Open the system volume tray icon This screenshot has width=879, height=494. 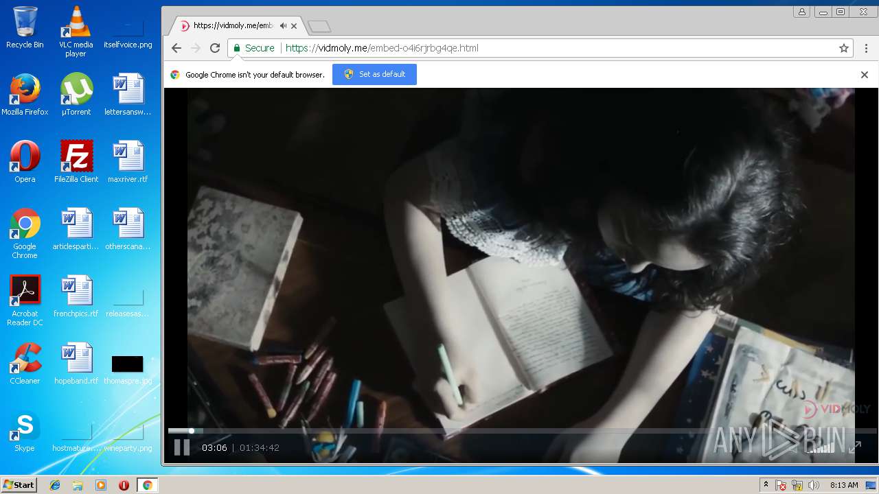pyautogui.click(x=814, y=485)
